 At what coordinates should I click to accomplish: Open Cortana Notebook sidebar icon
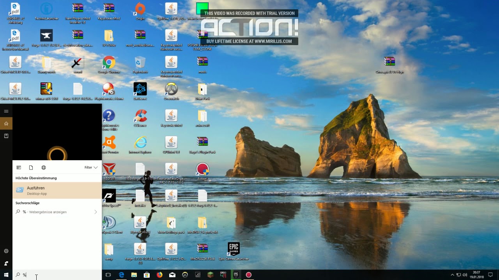pos(6,136)
